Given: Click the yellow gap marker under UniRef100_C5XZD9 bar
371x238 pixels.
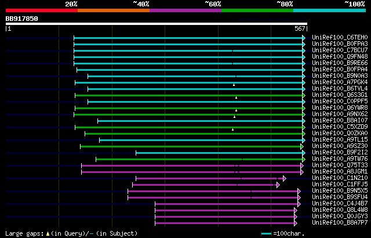Looking at the screenshot, I should click(232, 129).
